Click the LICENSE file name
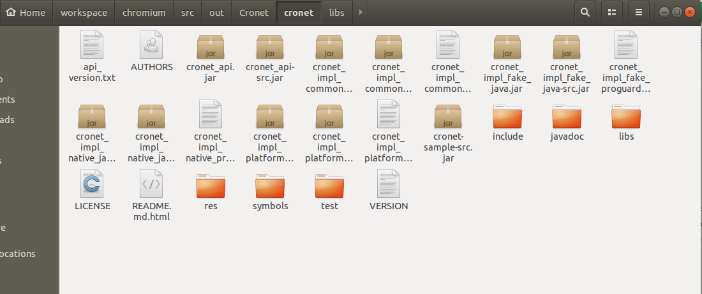The image size is (702, 294). tap(93, 206)
